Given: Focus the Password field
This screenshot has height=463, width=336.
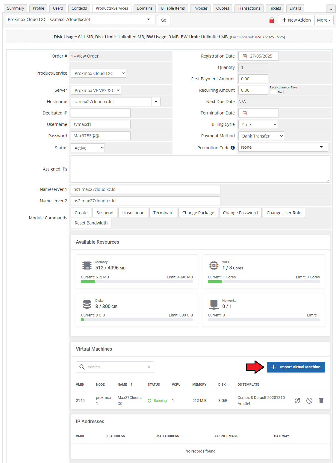Looking at the screenshot, I should pos(101,136).
